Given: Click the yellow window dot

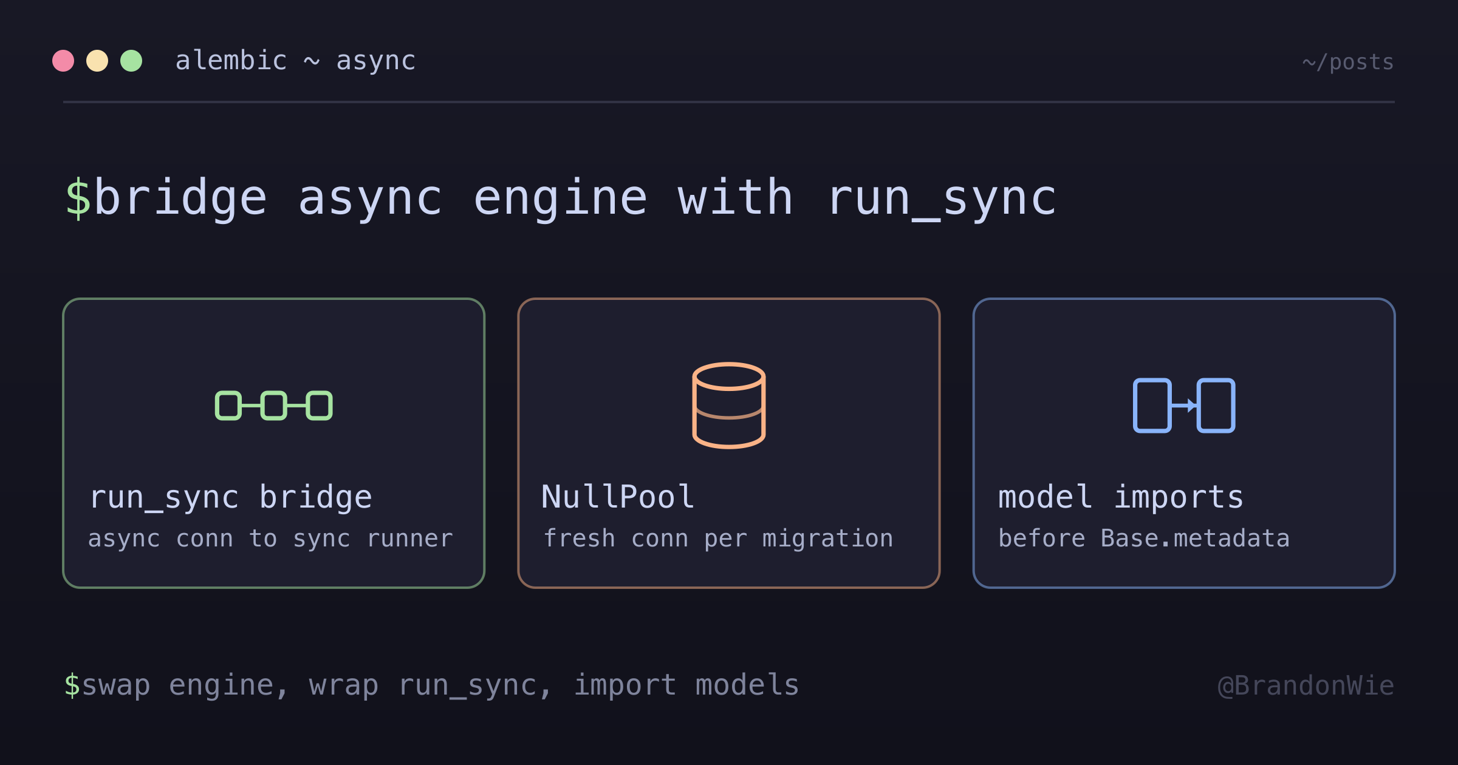Looking at the screenshot, I should tap(97, 61).
